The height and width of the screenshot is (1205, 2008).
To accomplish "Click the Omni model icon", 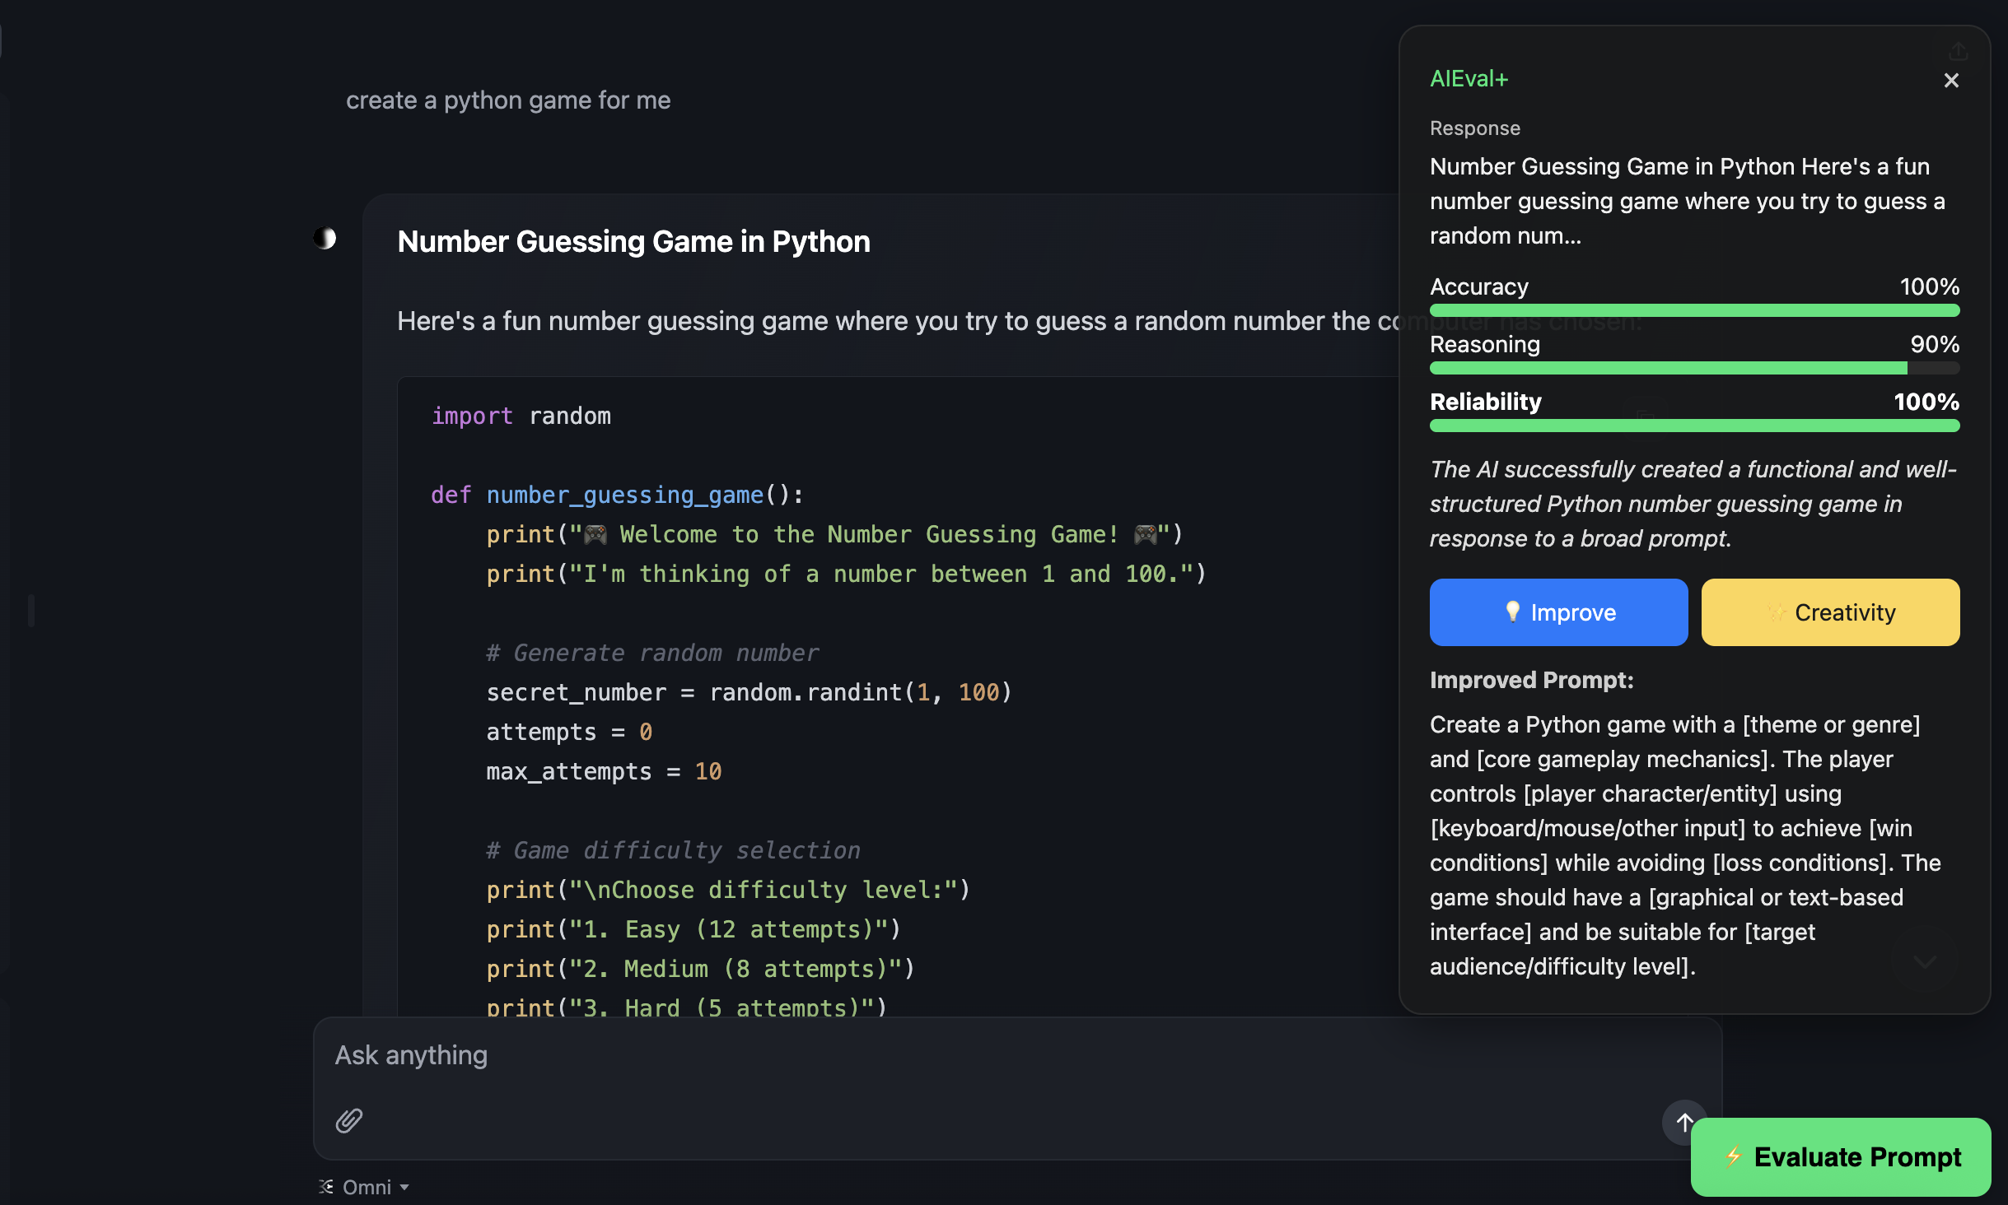I will 327,1187.
